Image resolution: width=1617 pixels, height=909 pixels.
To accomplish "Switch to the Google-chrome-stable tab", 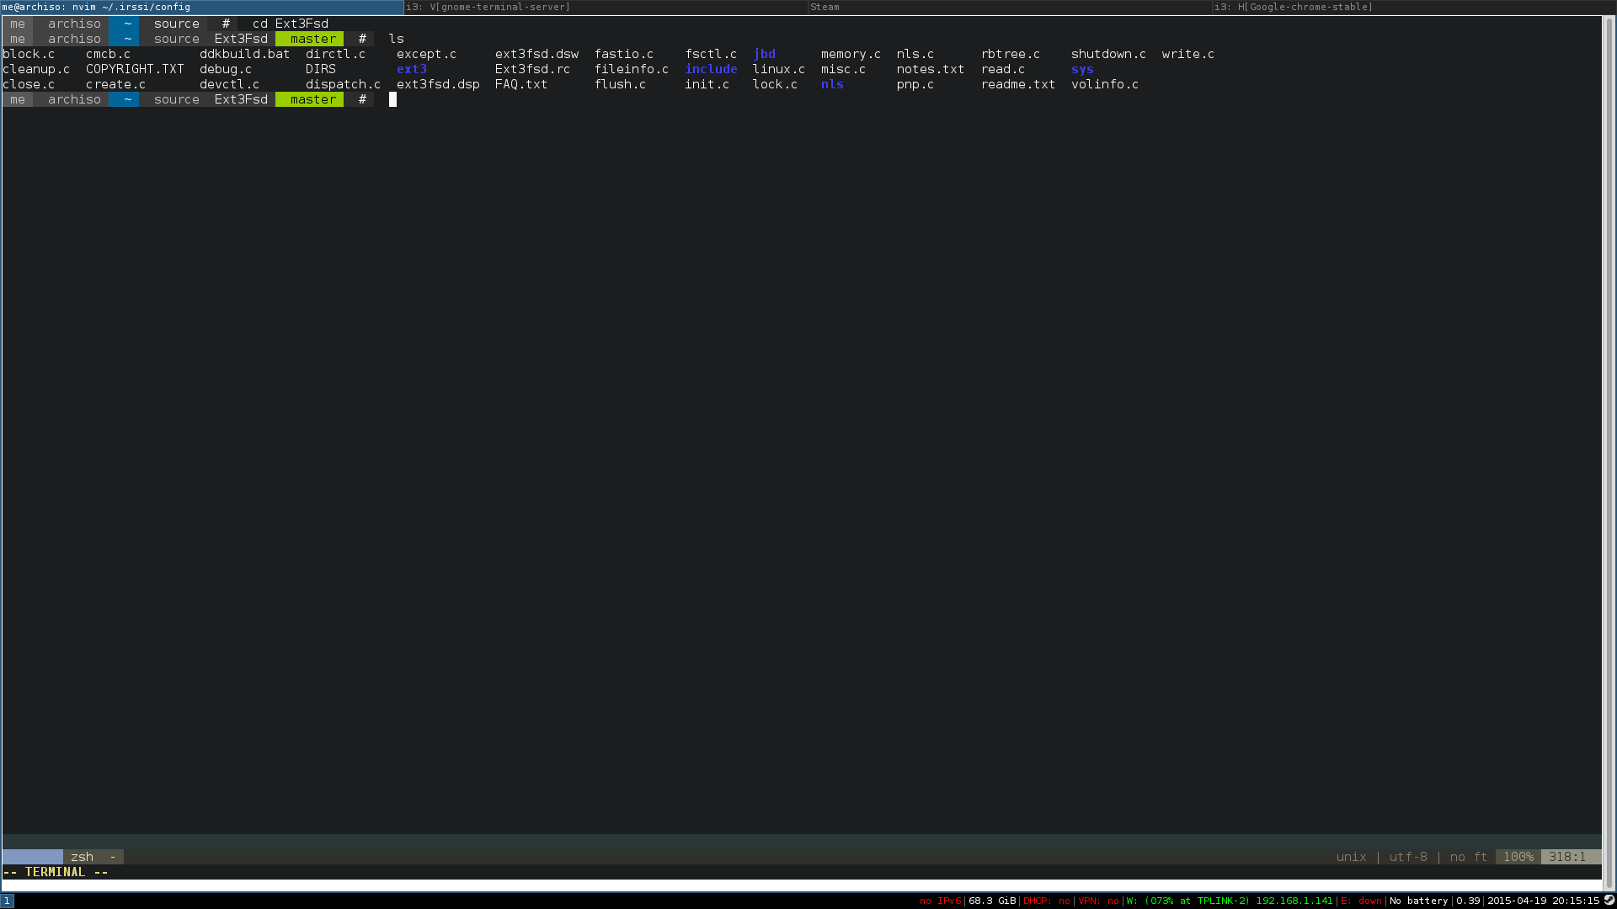I will [1414, 7].
